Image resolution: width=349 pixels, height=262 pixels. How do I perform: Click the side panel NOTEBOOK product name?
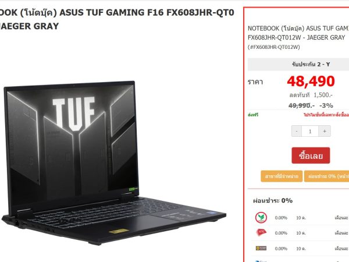pyautogui.click(x=298, y=33)
